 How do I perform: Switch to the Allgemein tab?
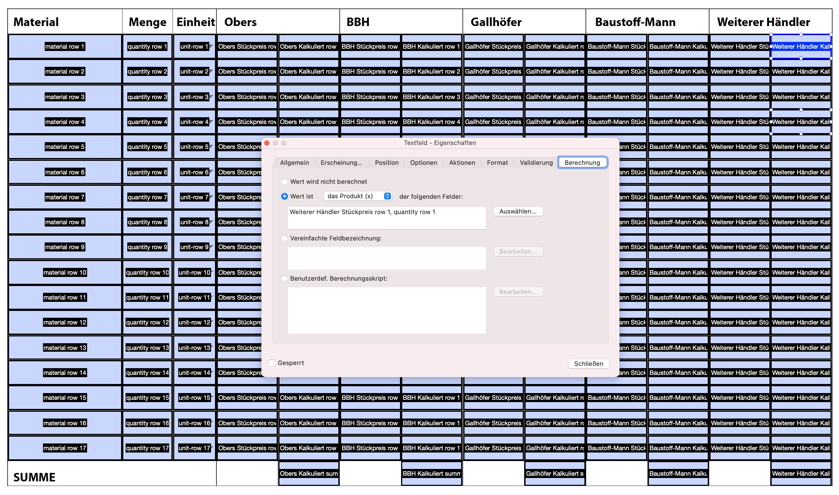[294, 163]
